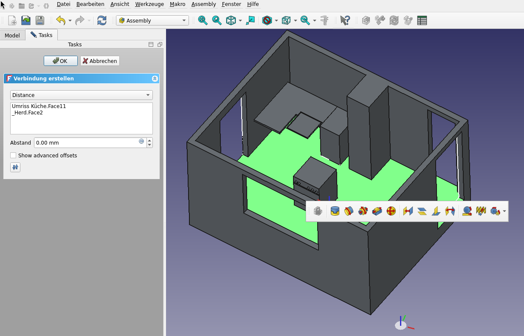The image size is (524, 336).
Task: Click the Undo arrow icon
Action: click(x=61, y=20)
